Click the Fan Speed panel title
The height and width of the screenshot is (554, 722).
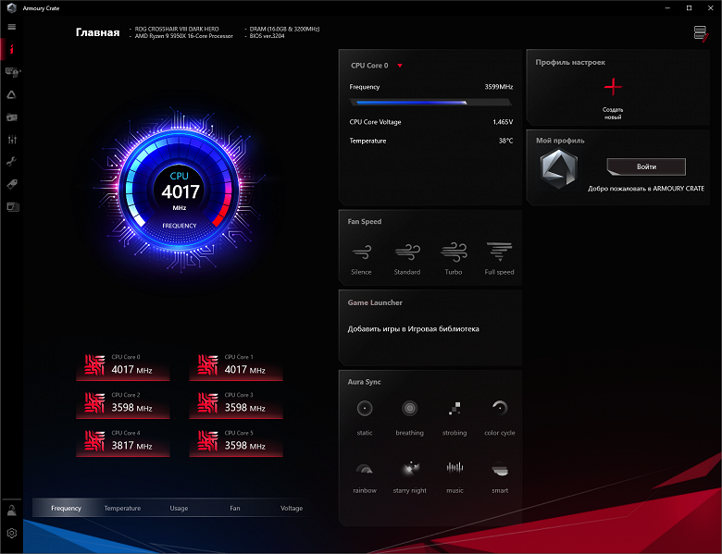pyautogui.click(x=364, y=221)
